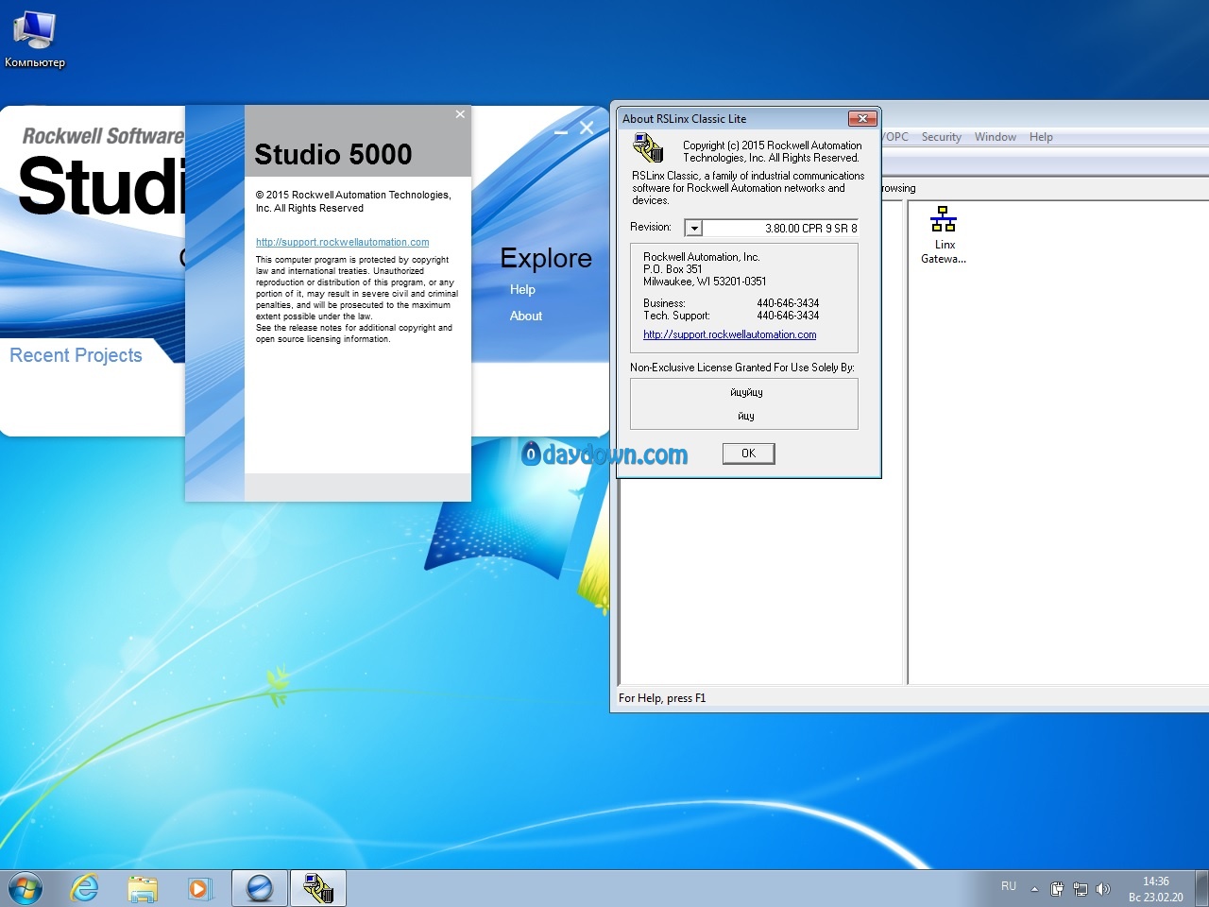Click the Rockwell Software logo text

point(103,137)
